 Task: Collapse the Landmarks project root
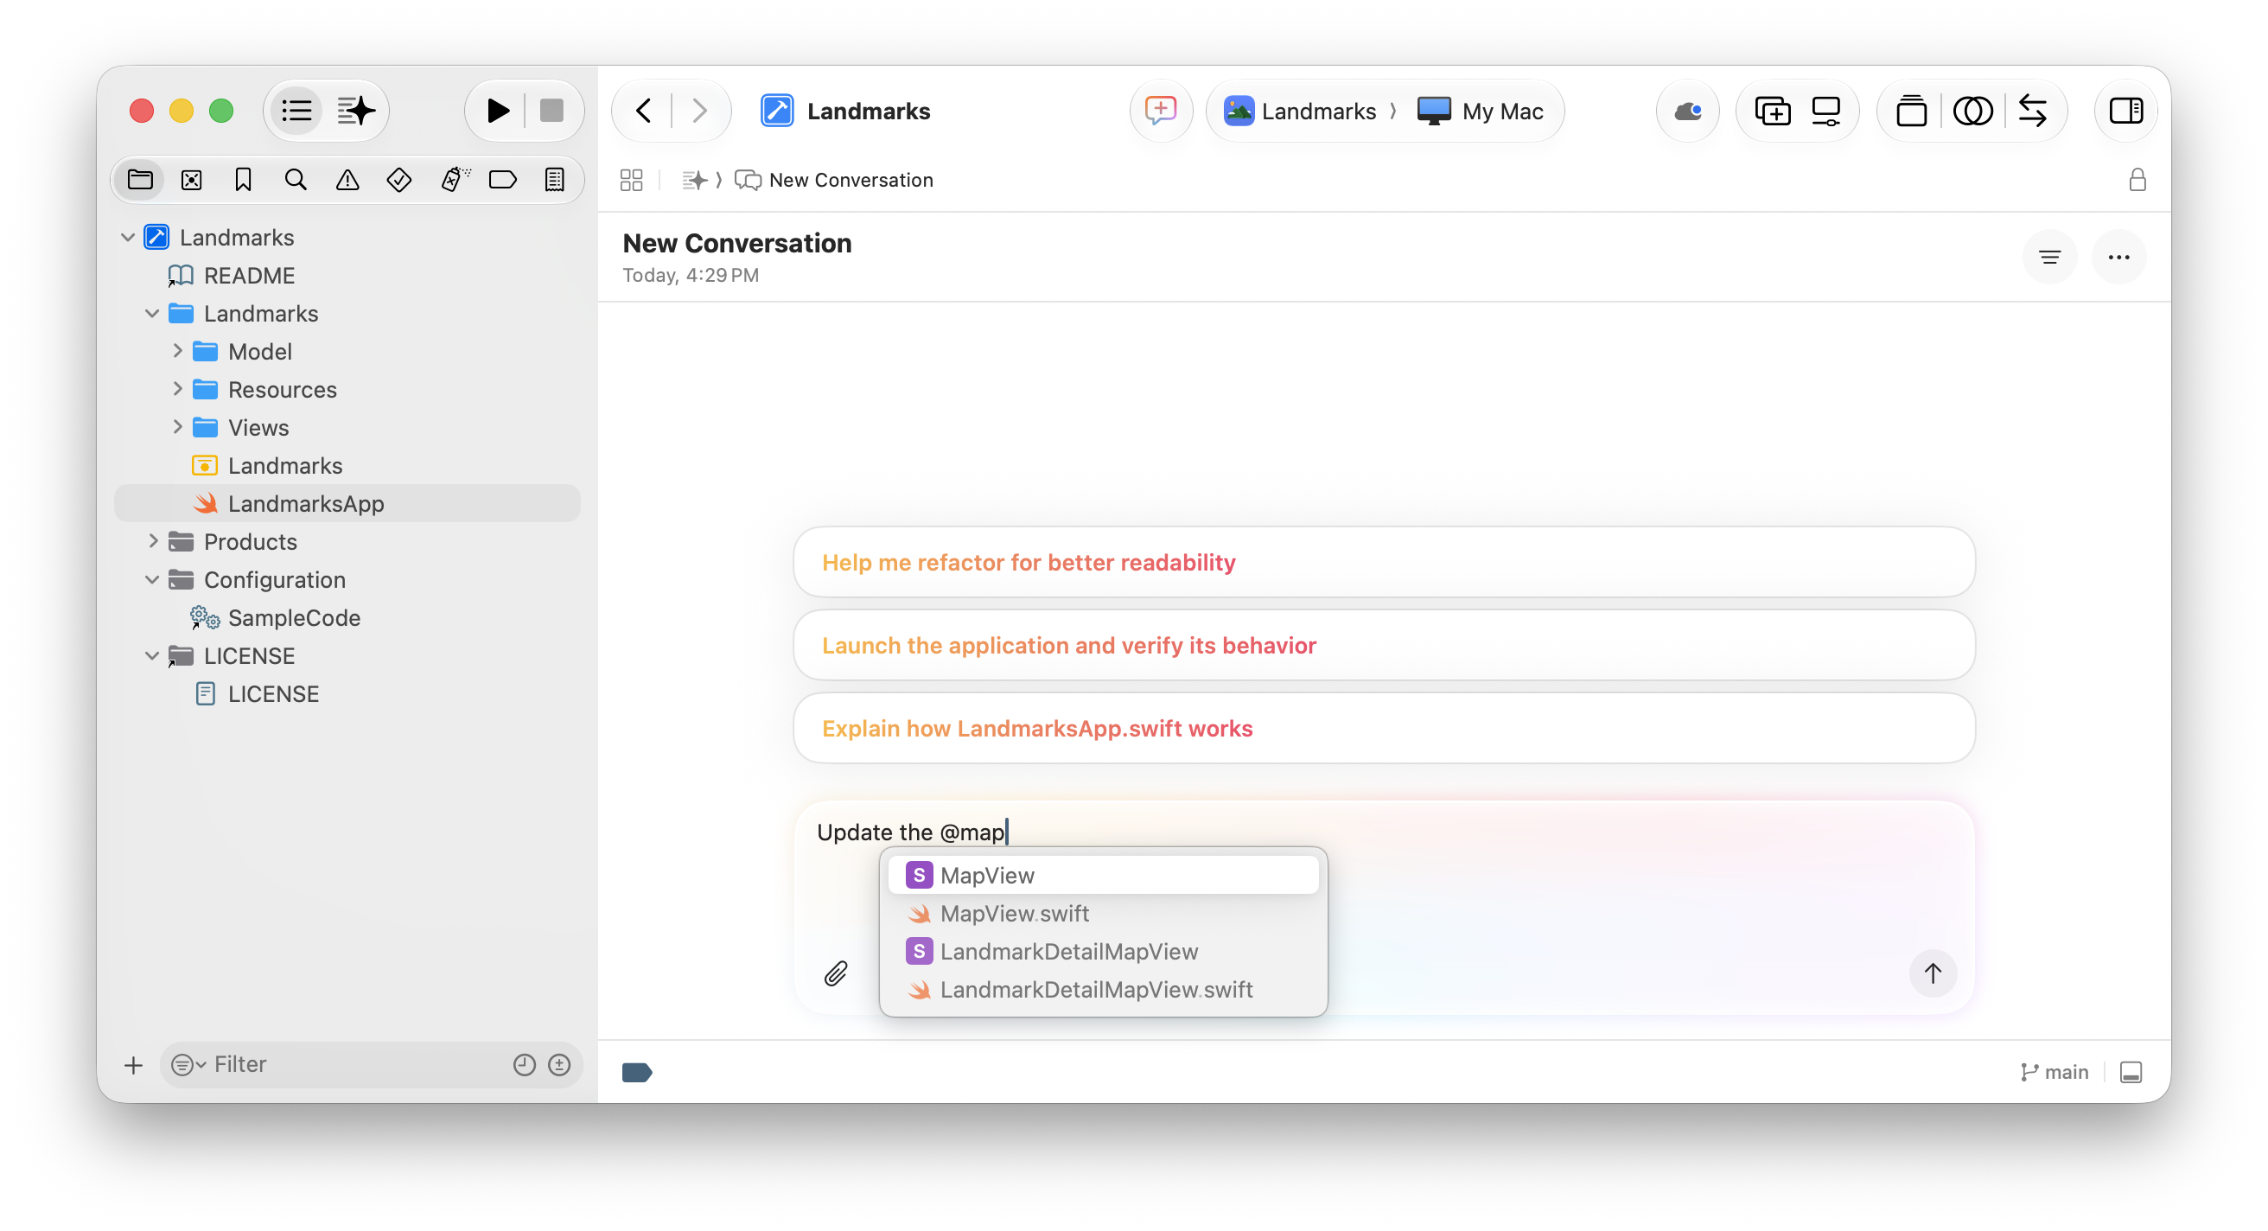(x=128, y=237)
